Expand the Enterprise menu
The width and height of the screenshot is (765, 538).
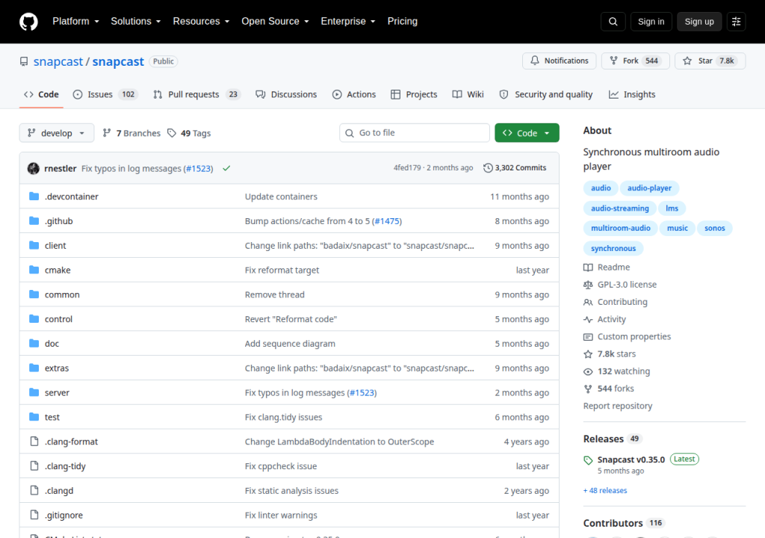pyautogui.click(x=348, y=22)
